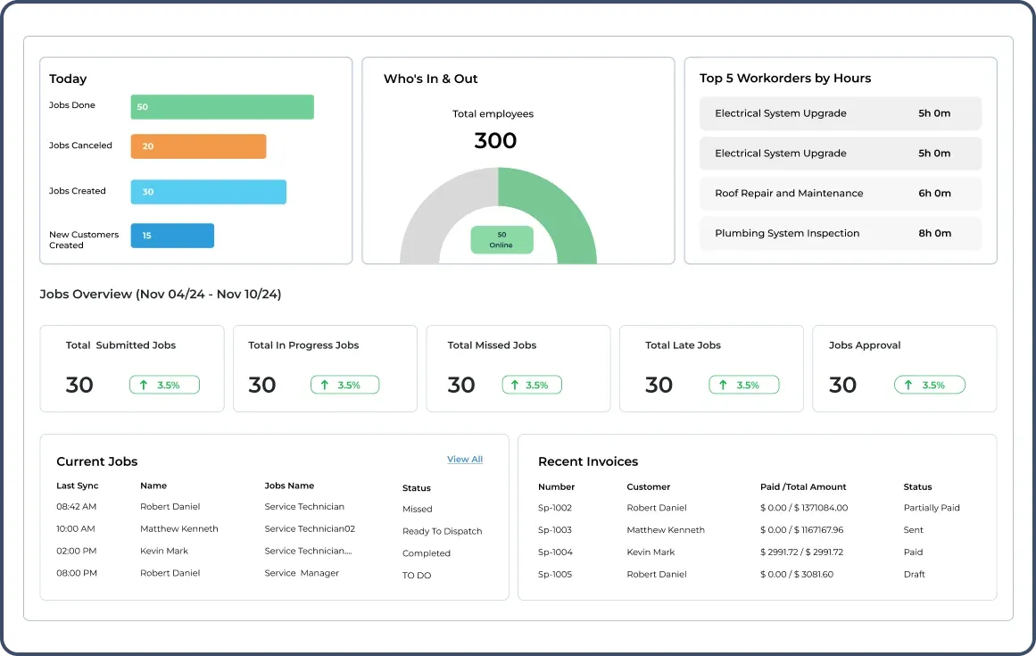Click the 50 Online badge on the gauge

[x=501, y=240]
